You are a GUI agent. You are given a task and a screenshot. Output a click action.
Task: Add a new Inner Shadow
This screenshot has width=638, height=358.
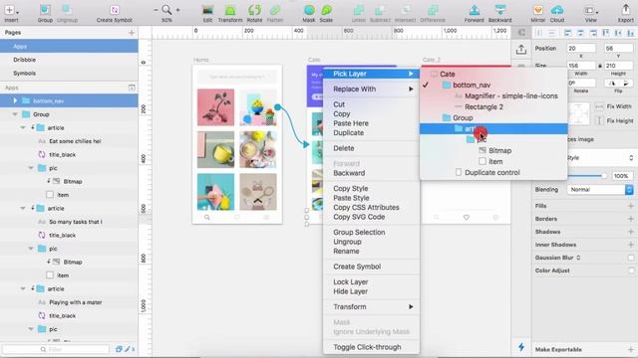(x=631, y=245)
